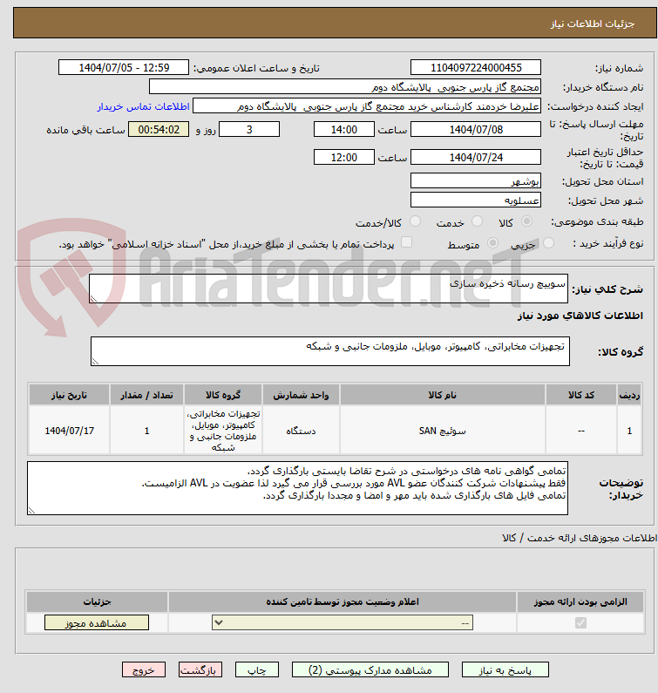Click the گروه کالا text area
Image resolution: width=658 pixels, height=693 pixels.
pyautogui.click(x=330, y=351)
